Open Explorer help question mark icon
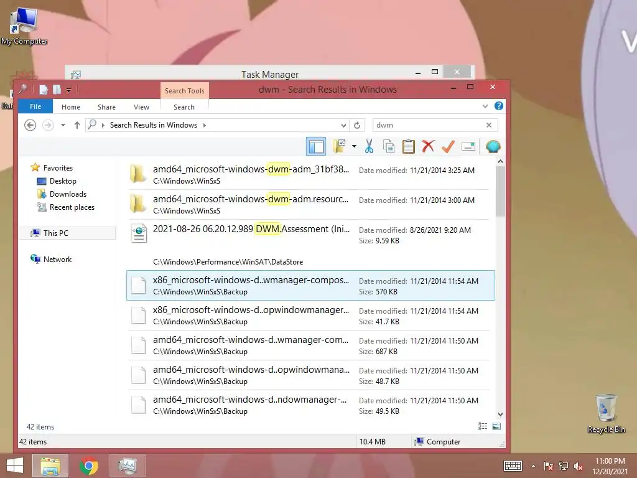637x478 pixels. [x=498, y=106]
